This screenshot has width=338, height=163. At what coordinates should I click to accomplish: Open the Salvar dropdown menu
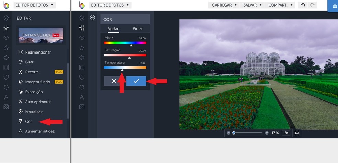pyautogui.click(x=252, y=5)
